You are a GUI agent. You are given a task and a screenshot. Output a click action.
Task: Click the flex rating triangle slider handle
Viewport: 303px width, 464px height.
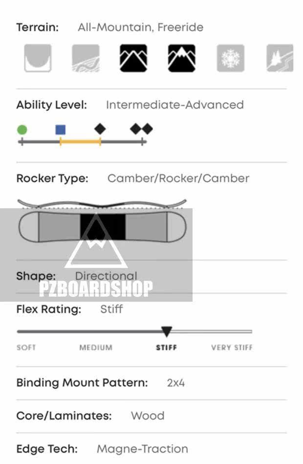[x=167, y=332]
